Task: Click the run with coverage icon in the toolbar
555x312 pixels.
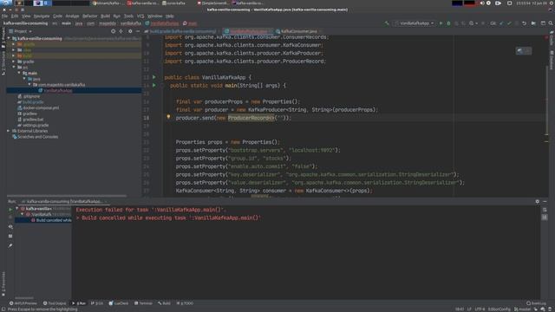Action: coord(456,23)
